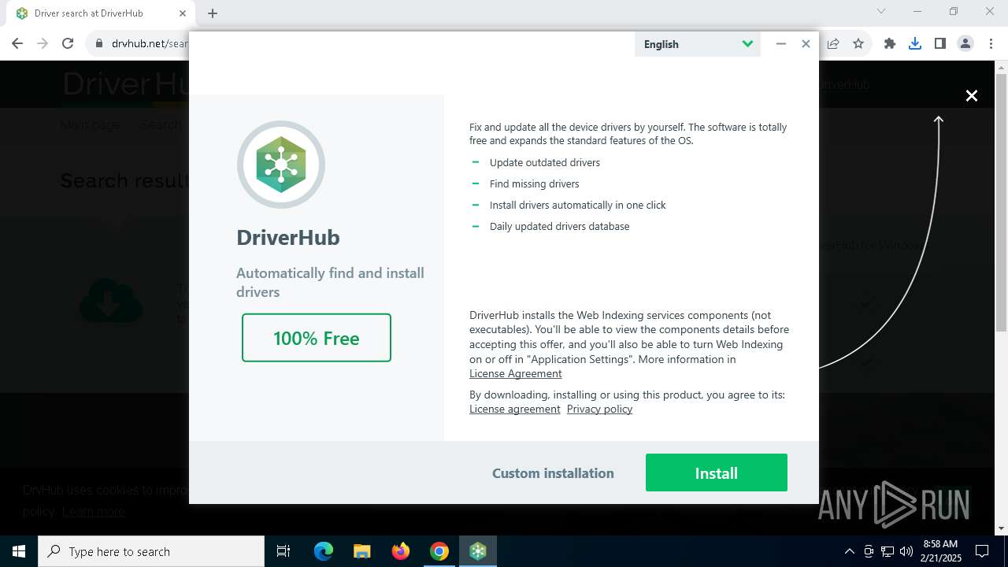Share this page icon in Chrome

pyautogui.click(x=833, y=43)
